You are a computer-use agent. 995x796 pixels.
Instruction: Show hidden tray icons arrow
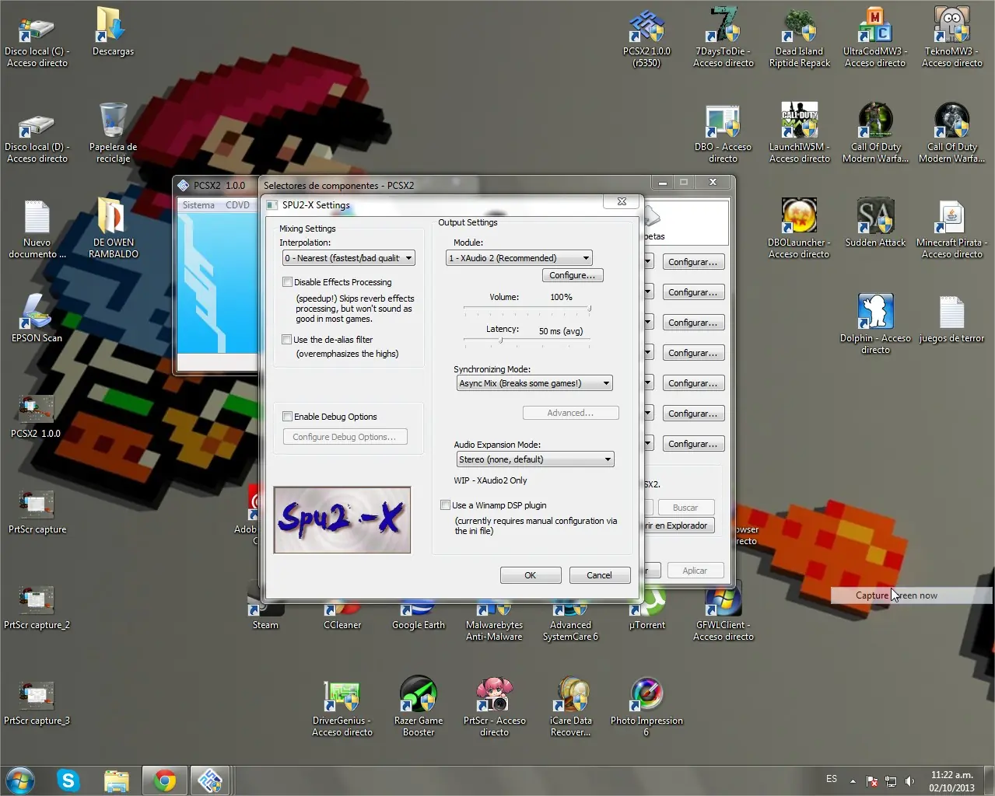(x=853, y=780)
